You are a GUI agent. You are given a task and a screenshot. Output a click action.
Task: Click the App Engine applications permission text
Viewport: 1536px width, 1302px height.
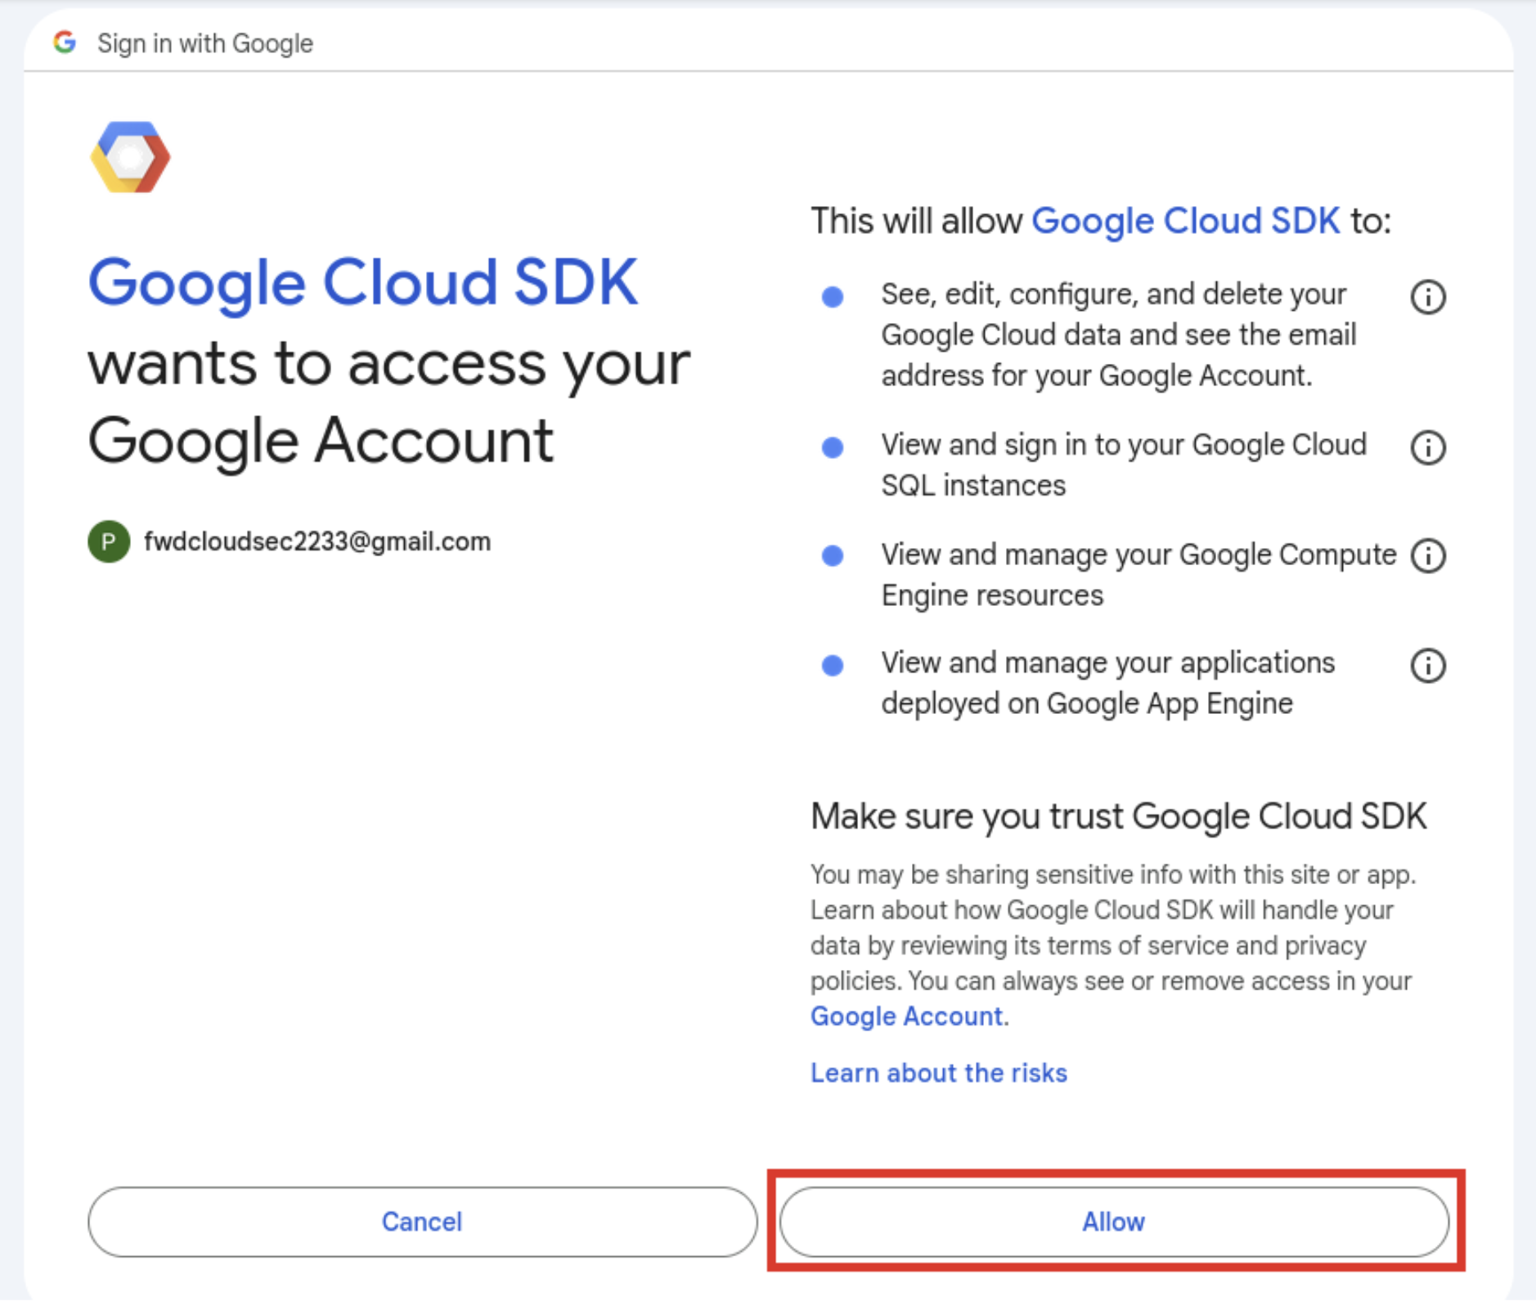[1107, 683]
